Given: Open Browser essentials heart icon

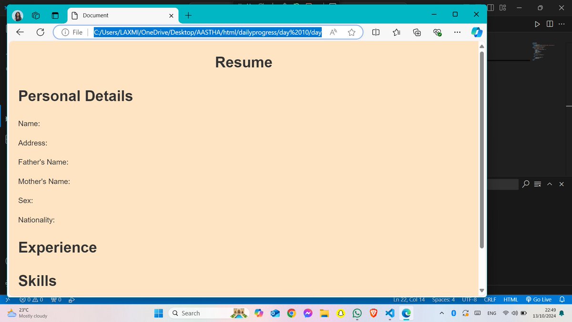Looking at the screenshot, I should point(438,32).
